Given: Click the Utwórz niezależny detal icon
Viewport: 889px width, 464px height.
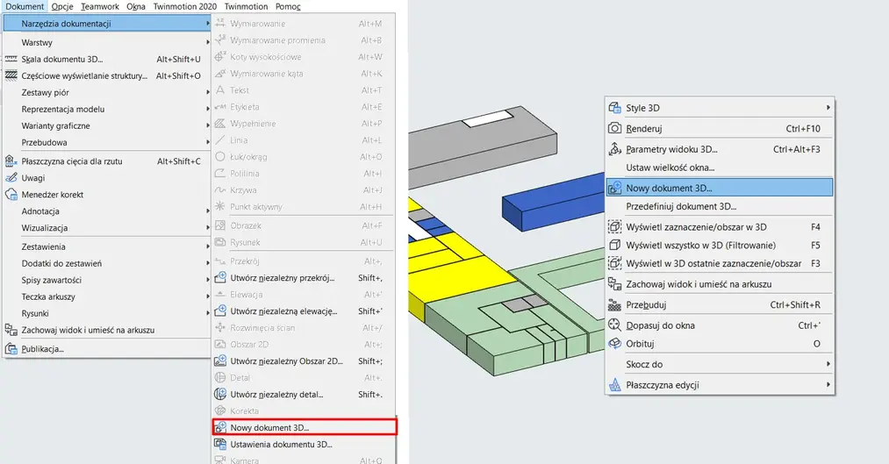Looking at the screenshot, I should [220, 395].
